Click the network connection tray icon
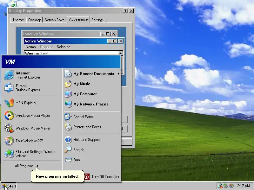Screen dimensions: 254x190 pyautogui.click(x=226, y=186)
